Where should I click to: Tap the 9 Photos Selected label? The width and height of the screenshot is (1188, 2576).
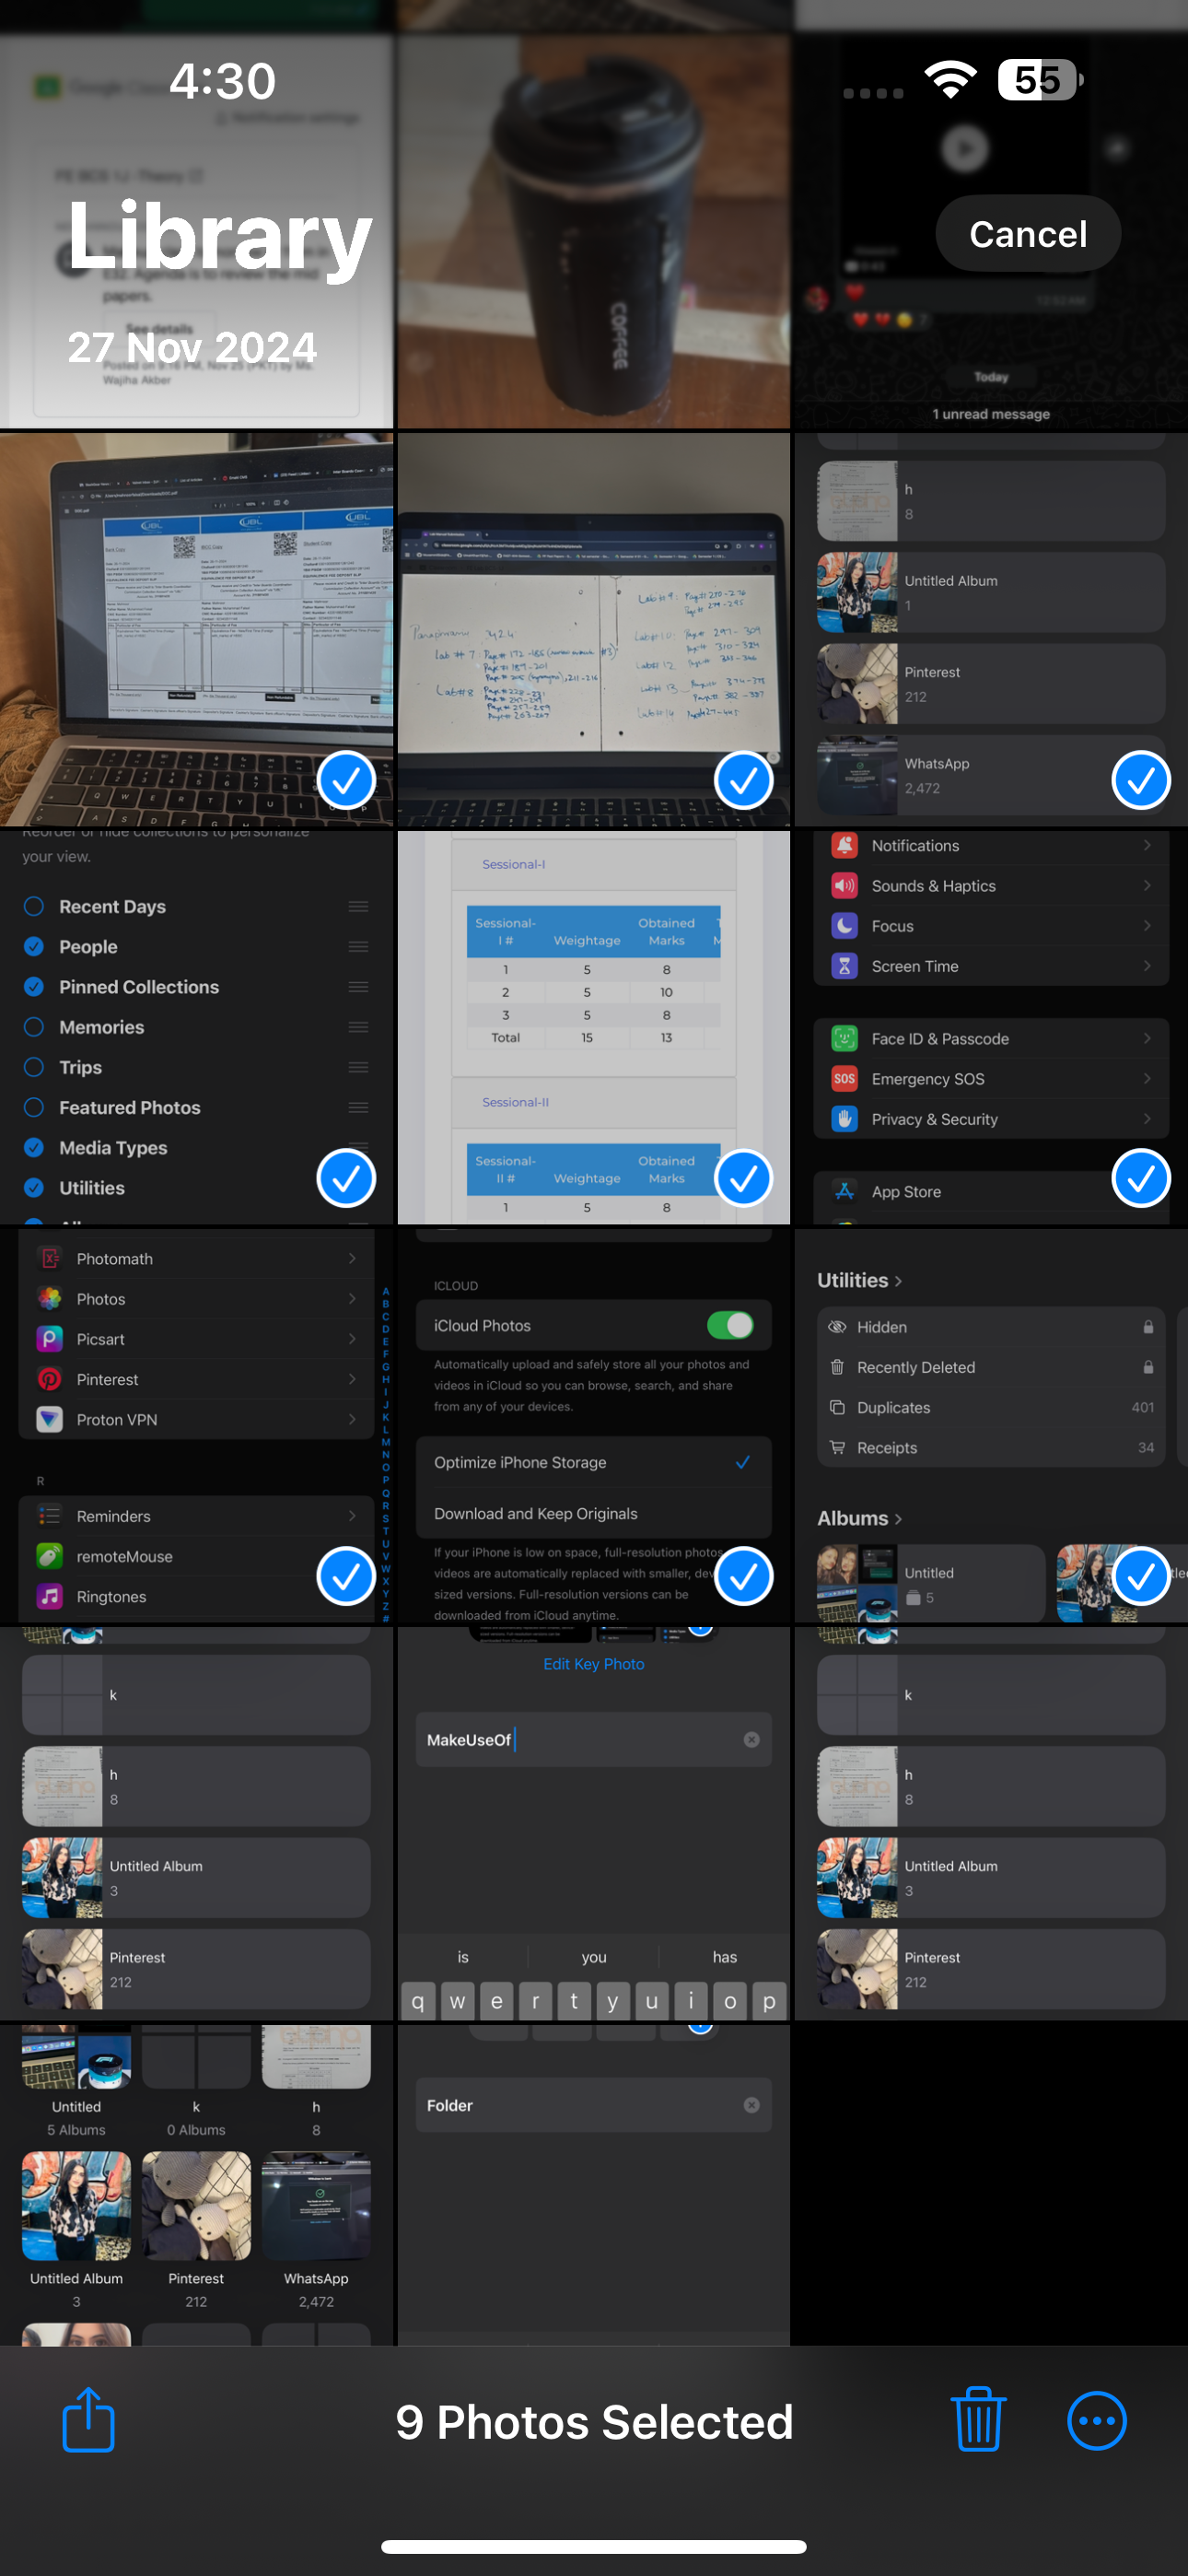coord(594,2421)
